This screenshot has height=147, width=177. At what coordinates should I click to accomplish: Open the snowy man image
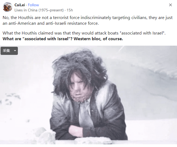pyautogui.click(x=88, y=95)
